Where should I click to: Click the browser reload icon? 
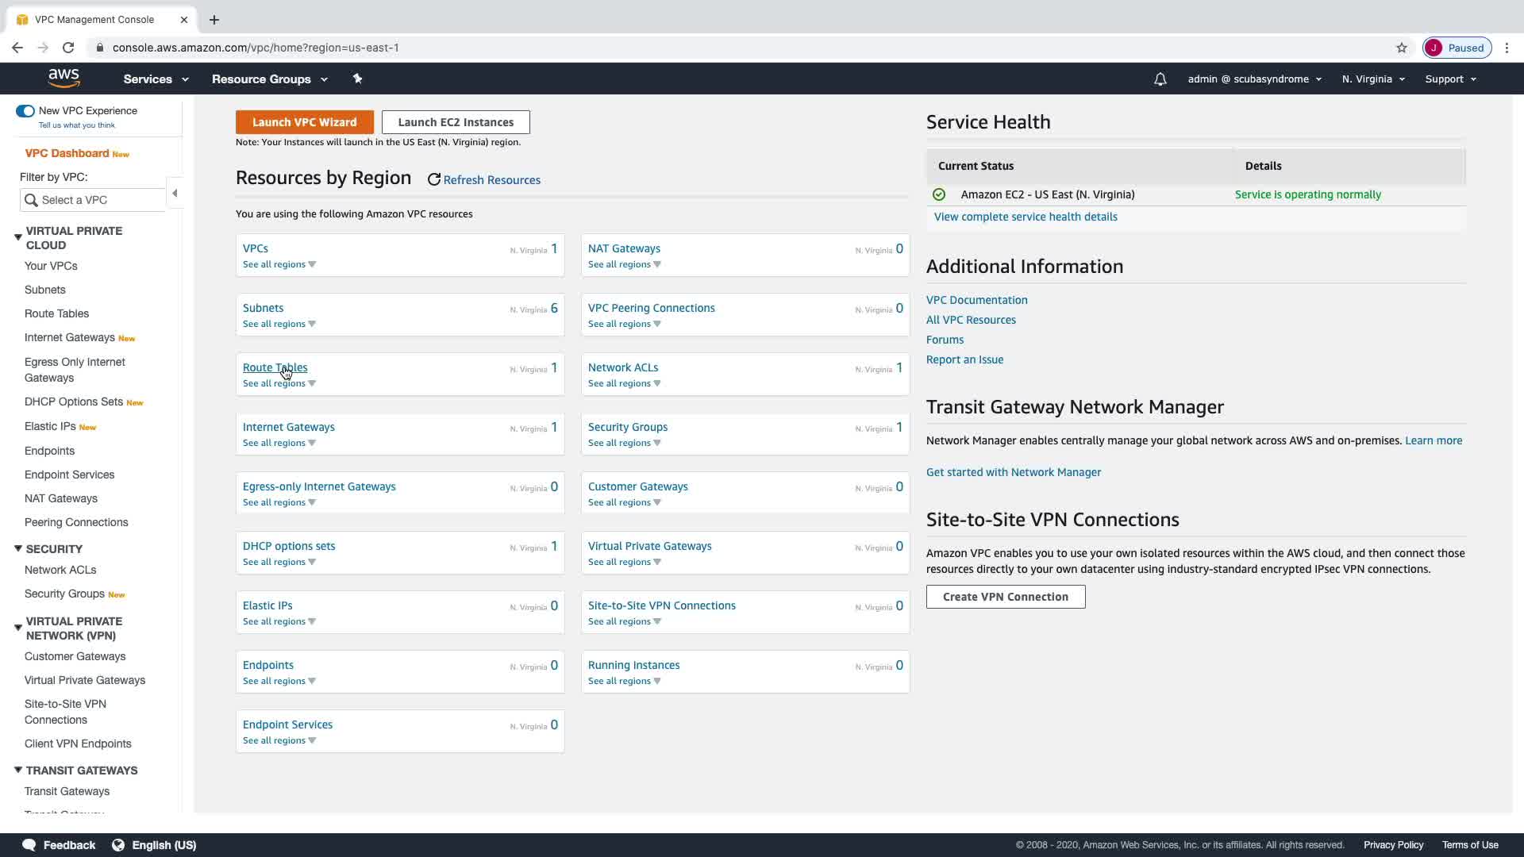(68, 48)
